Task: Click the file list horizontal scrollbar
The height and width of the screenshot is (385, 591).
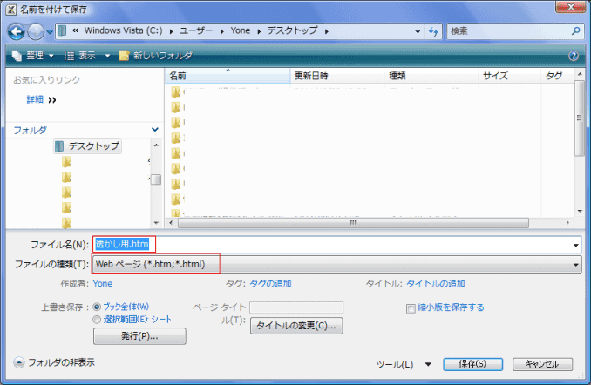Action: point(353,223)
